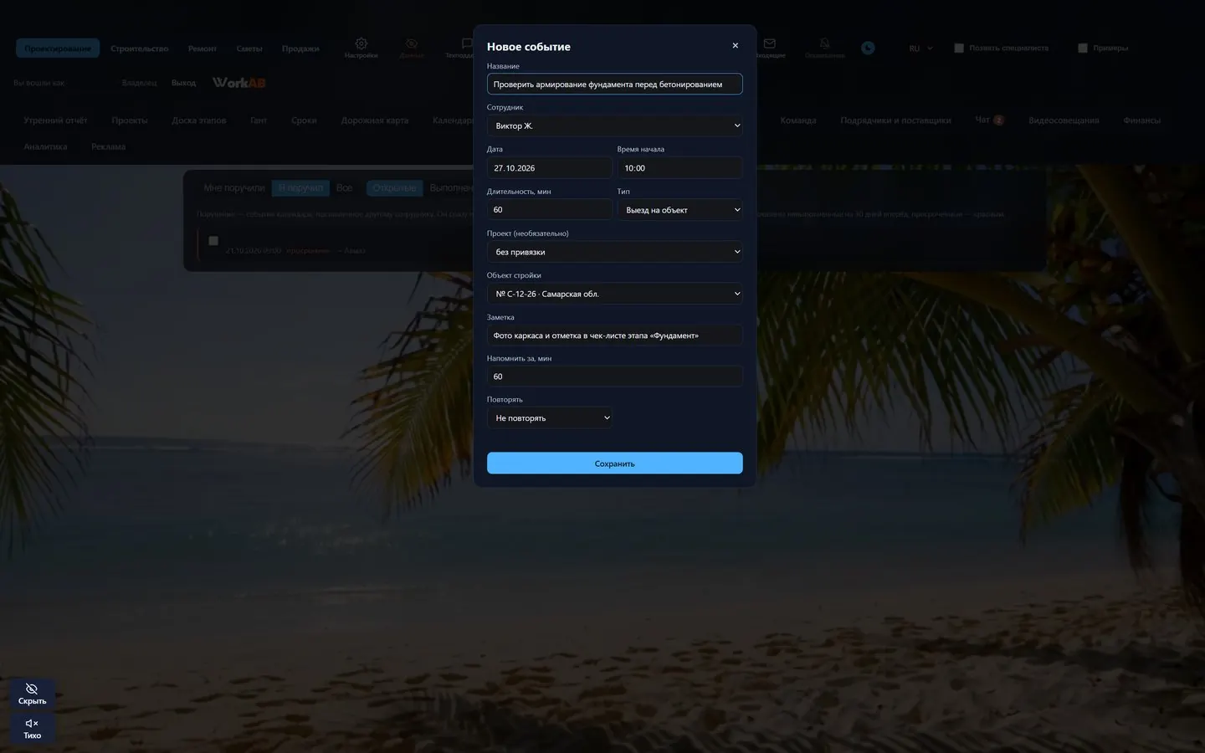The height and width of the screenshot is (753, 1205).
Task: Open the Тип dropdown with Выезд на объект
Action: (680, 210)
